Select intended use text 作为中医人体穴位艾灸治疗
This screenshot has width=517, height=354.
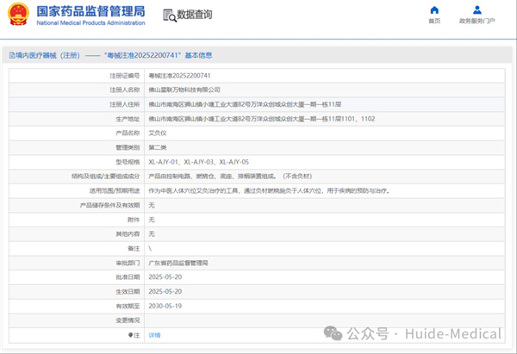point(269,191)
